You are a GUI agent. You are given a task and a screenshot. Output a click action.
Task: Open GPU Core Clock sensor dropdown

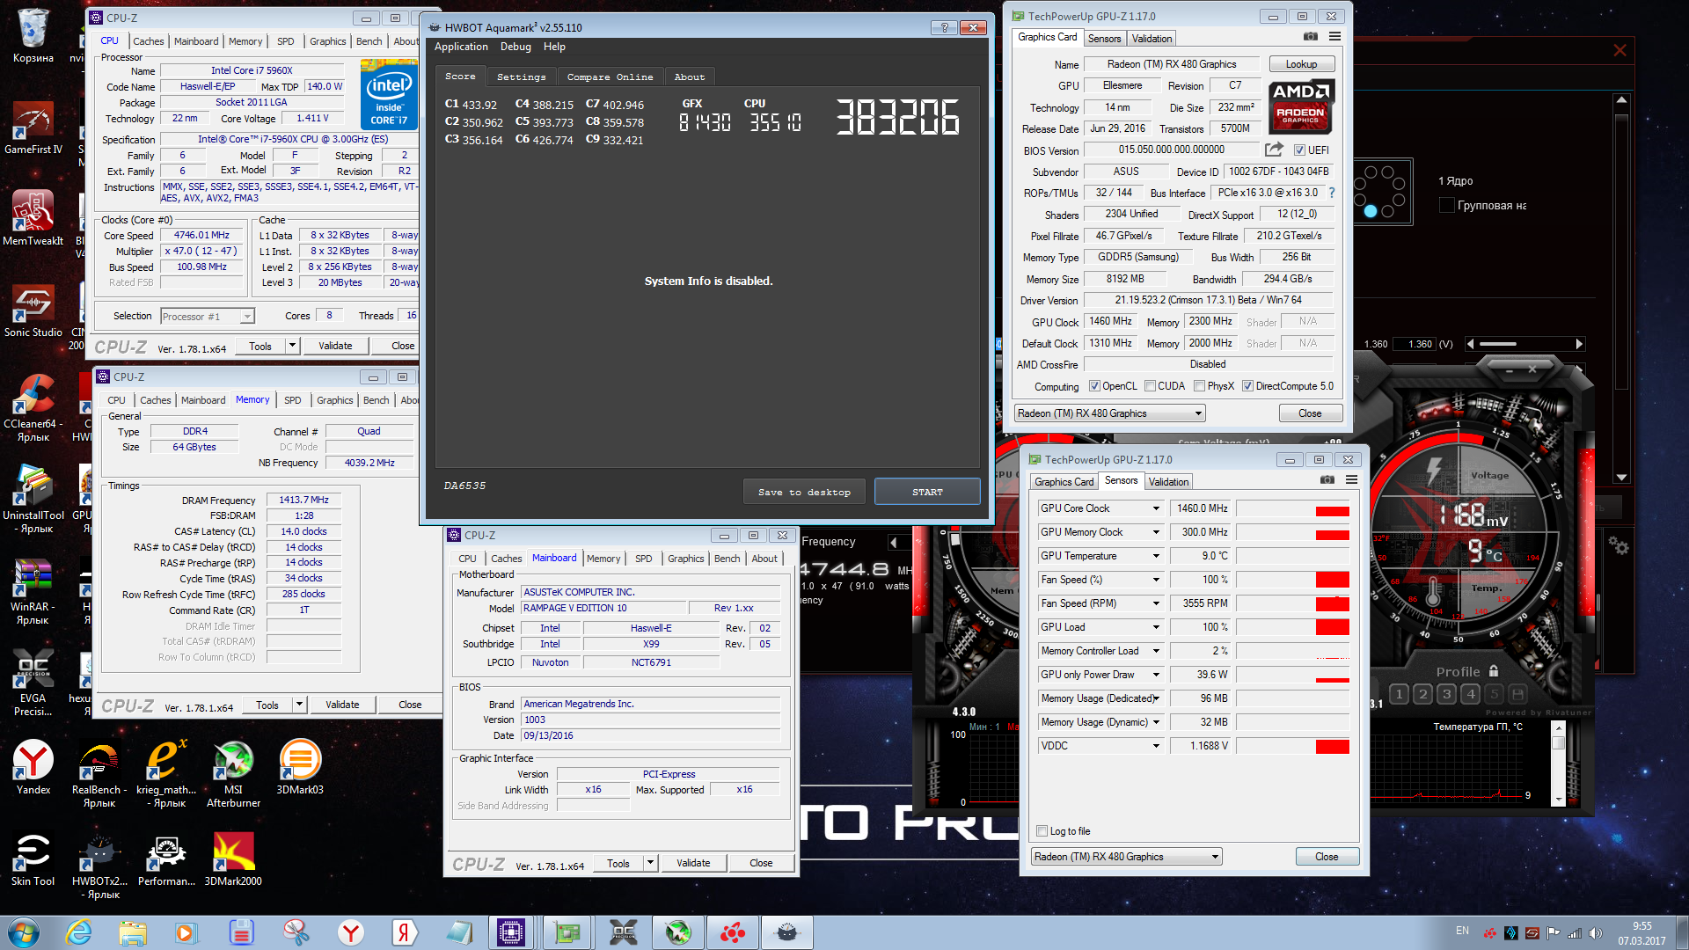point(1156,508)
